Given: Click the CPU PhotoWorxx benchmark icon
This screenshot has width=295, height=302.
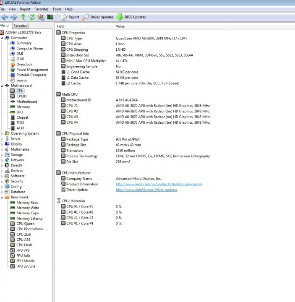Looking at the screenshot, I should 13,229.
